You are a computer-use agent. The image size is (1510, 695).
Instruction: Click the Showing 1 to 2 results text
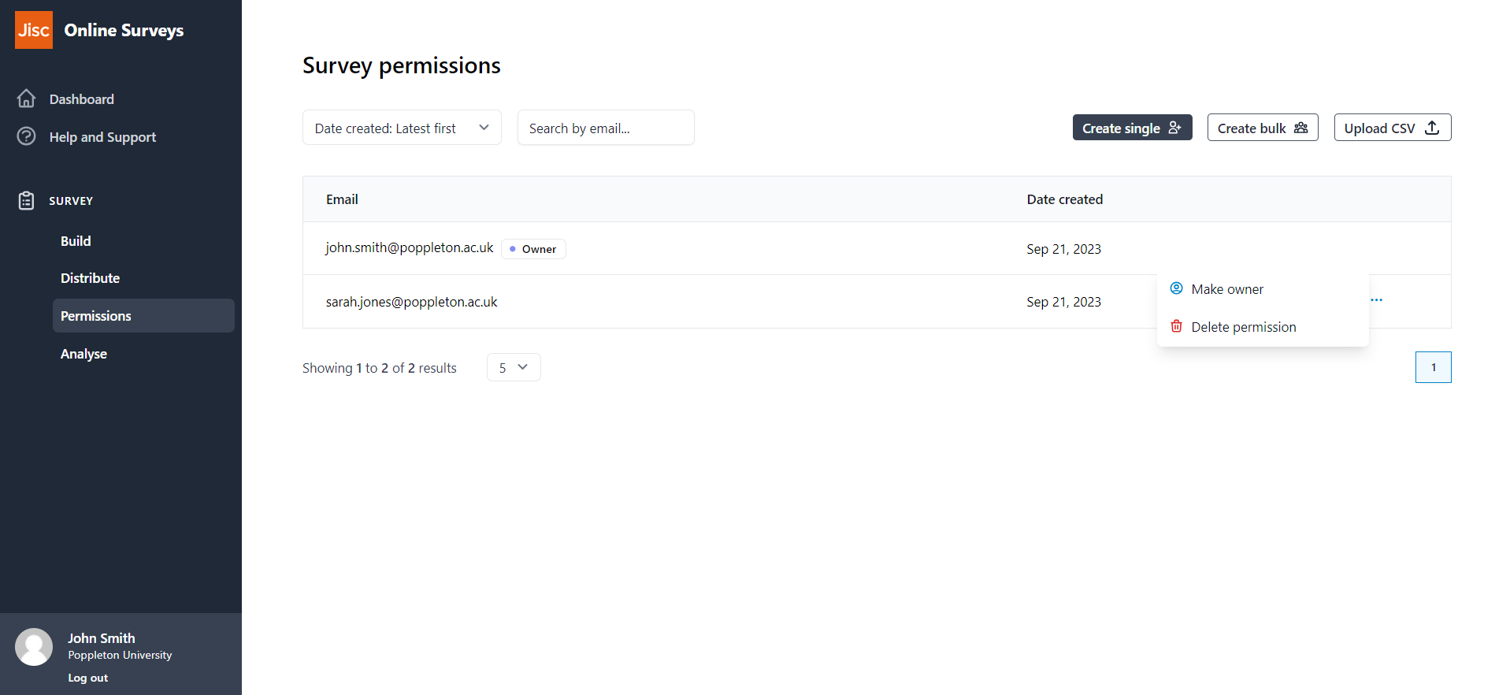point(380,368)
